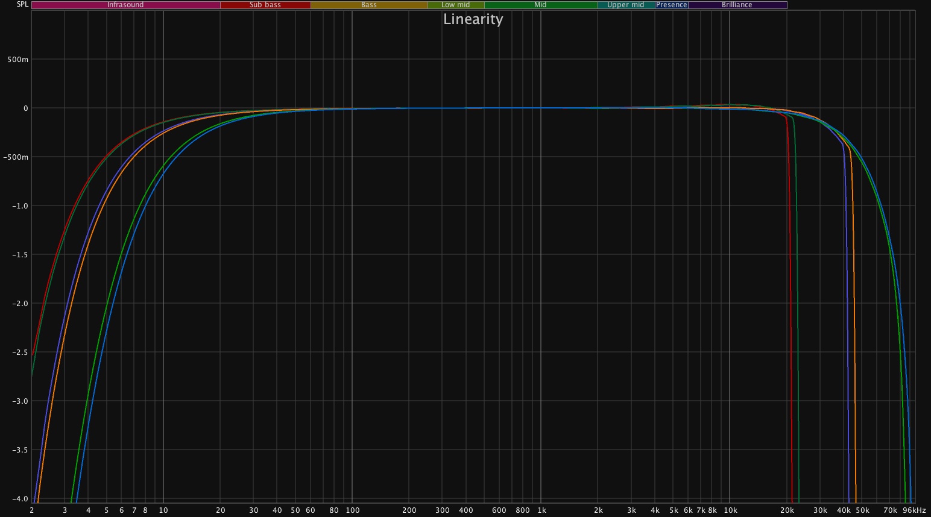Click the 1k frequency axis label
The height and width of the screenshot is (517, 931).
pyautogui.click(x=541, y=510)
